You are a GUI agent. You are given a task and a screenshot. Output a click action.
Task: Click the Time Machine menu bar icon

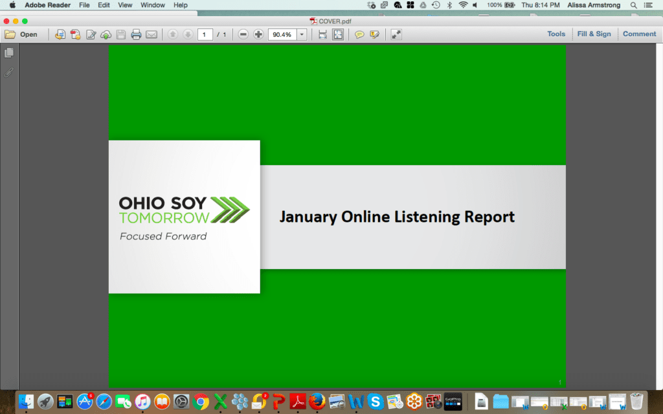click(x=436, y=5)
